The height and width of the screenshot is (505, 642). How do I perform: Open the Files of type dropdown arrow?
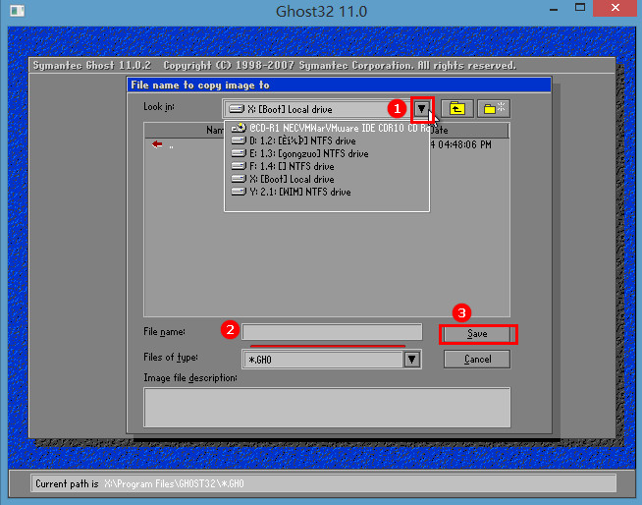(x=412, y=360)
